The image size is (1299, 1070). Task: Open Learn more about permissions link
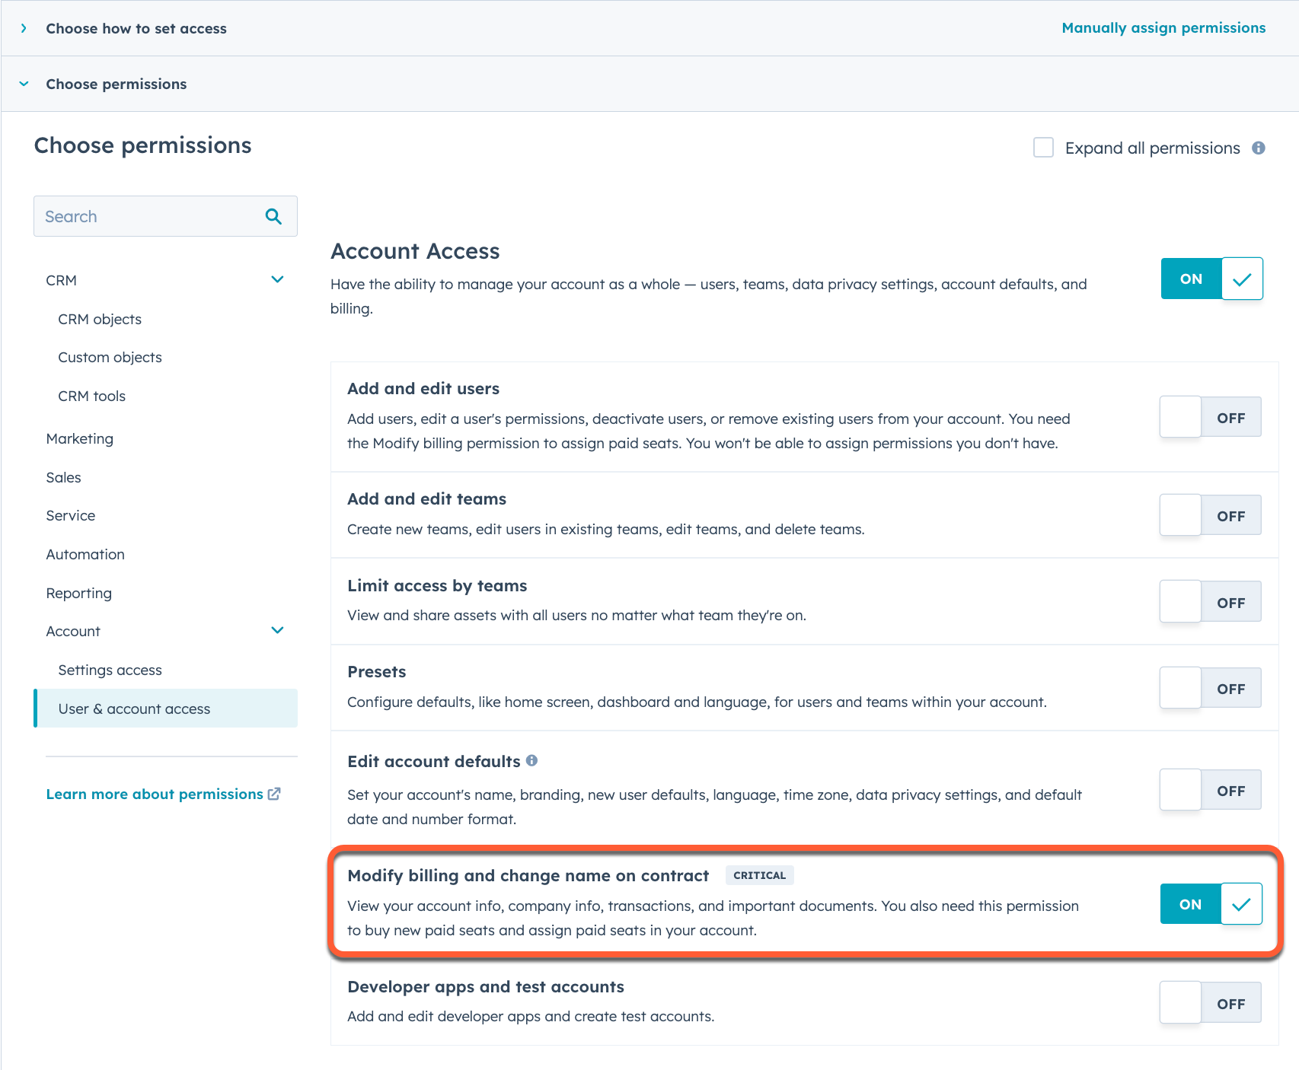coord(155,794)
